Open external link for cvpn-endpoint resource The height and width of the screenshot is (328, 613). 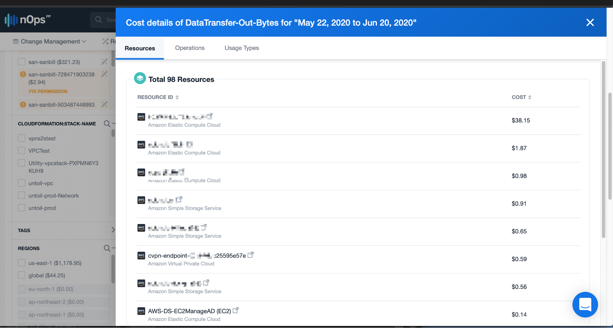tap(251, 255)
